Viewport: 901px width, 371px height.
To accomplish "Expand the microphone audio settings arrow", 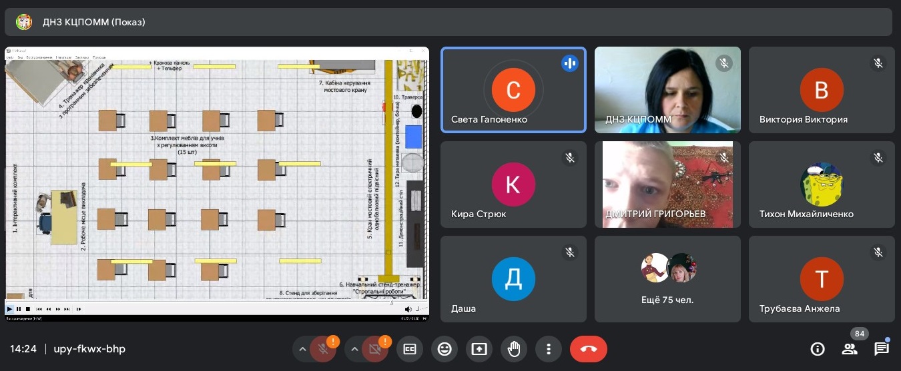I will point(302,349).
